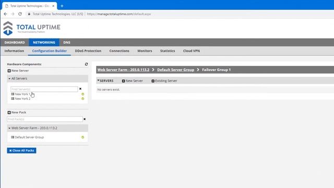Click Default Server Group green status indicator

pos(83,137)
